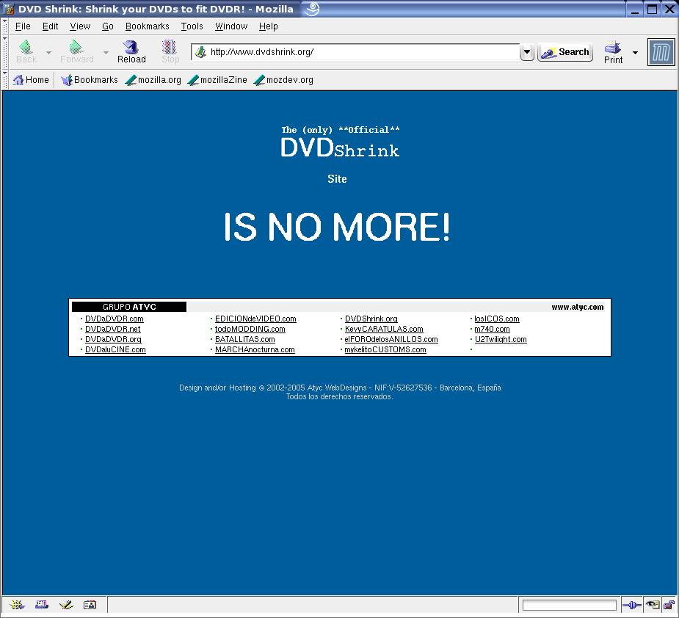Screen dimensions: 679x618
Task: Follow the losICOS.com link
Action: pyautogui.click(x=497, y=319)
